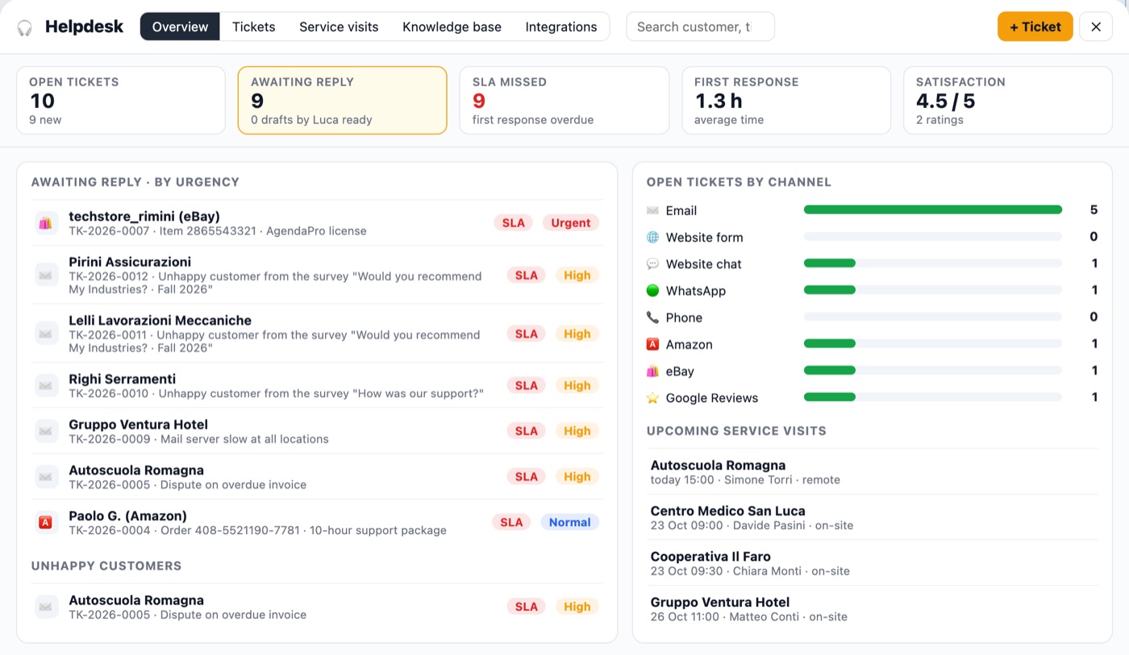
Task: Click the Email ticket count 5
Action: [x=1094, y=210]
